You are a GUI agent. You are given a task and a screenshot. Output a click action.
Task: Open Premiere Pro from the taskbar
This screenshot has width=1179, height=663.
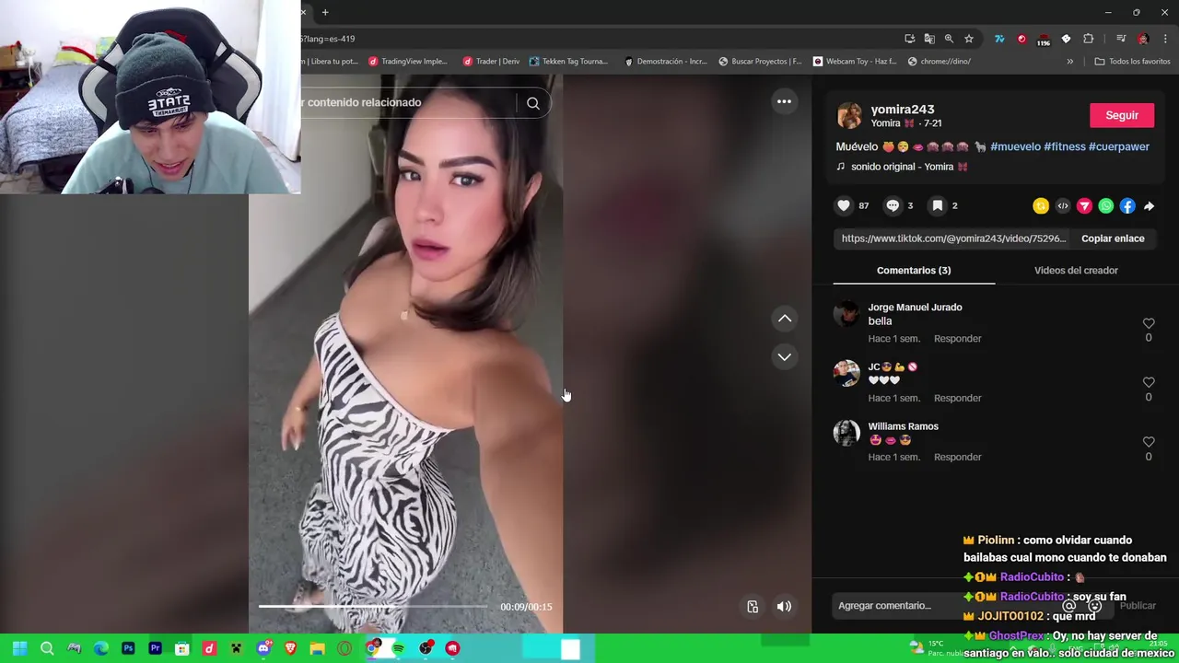[155, 648]
